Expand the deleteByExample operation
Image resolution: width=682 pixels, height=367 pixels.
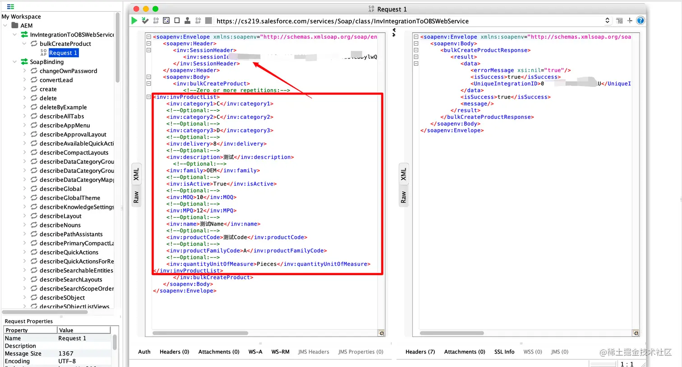click(x=24, y=107)
